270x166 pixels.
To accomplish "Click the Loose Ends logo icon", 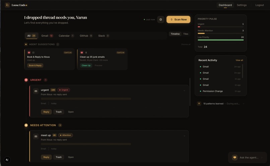I will [x=7, y=5].
